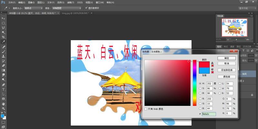Viewport: 258px width, 129px height.
Task: Select the Polygonal Lasso tool
Action: [x=3, y=28]
